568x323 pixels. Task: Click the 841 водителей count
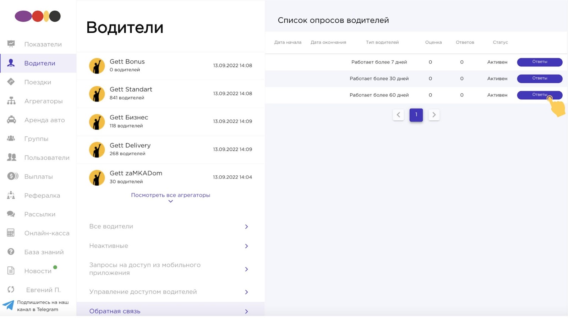(127, 98)
